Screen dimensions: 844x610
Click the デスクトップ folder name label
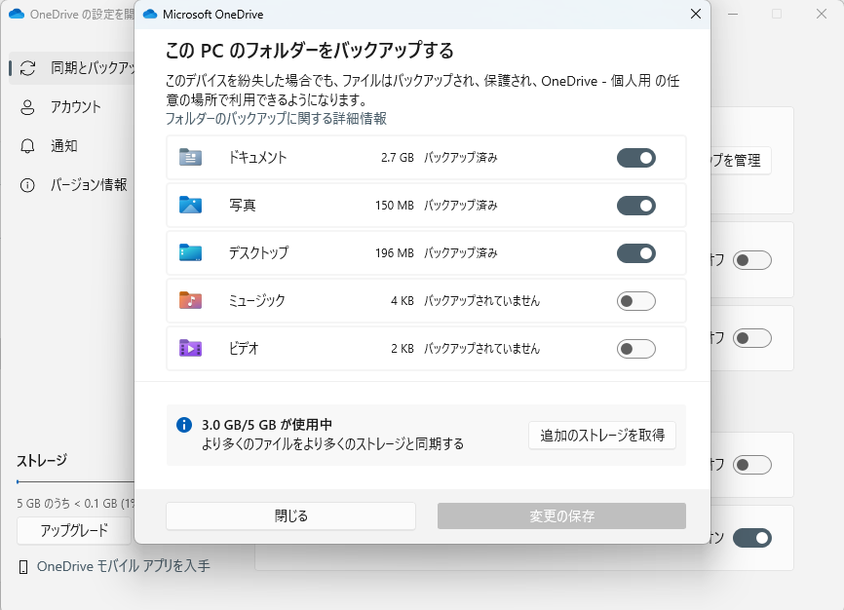click(x=259, y=252)
